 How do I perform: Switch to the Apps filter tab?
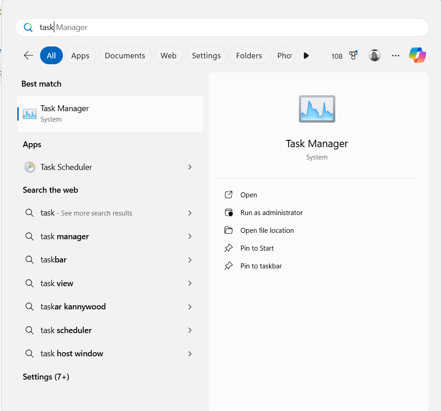pyautogui.click(x=80, y=55)
